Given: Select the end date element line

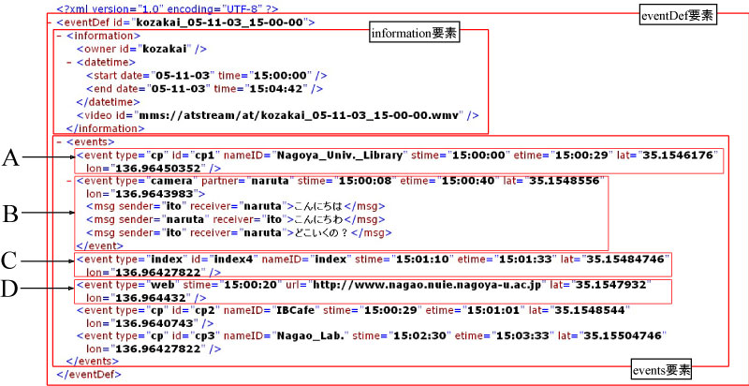Looking at the screenshot, I should (203, 88).
